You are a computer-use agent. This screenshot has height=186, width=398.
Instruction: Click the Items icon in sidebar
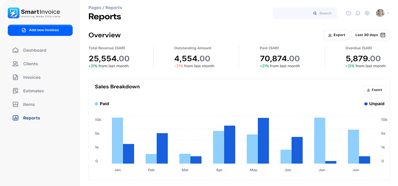(15, 105)
